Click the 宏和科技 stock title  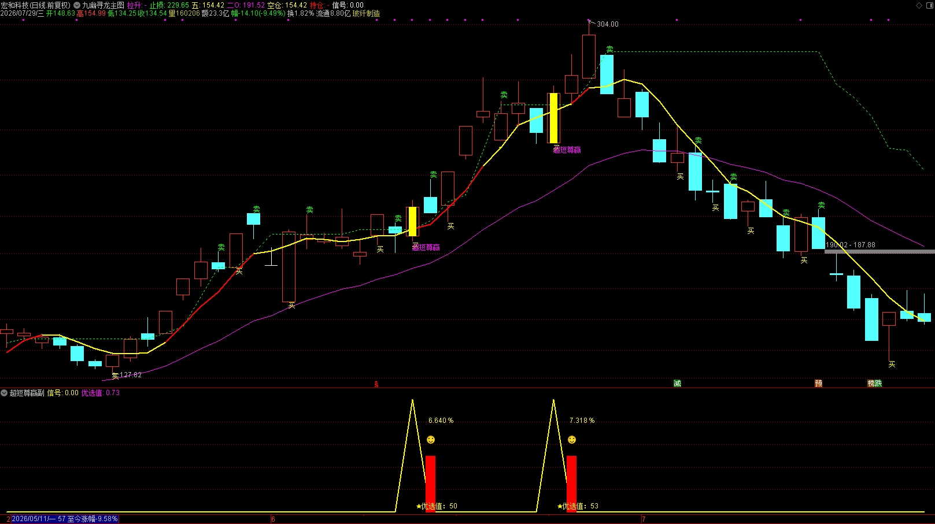click(14, 5)
